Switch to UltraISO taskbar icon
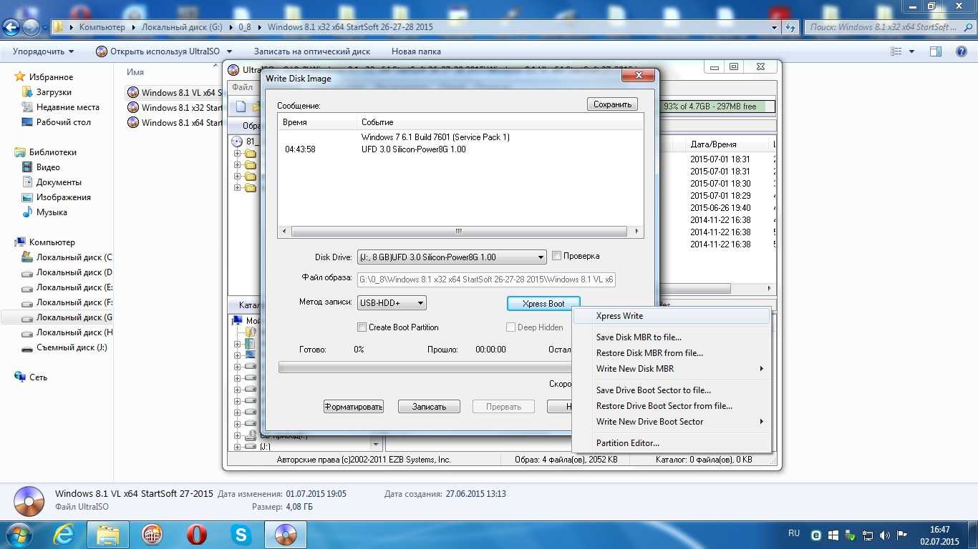Image resolution: width=978 pixels, height=549 pixels. point(286,535)
